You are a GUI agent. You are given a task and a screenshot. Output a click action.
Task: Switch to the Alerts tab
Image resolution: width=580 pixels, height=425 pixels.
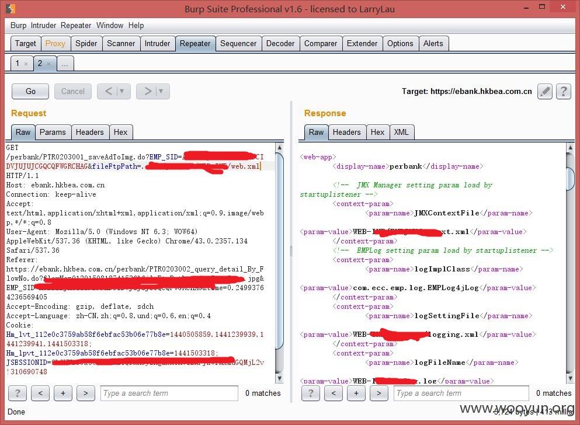tap(433, 44)
